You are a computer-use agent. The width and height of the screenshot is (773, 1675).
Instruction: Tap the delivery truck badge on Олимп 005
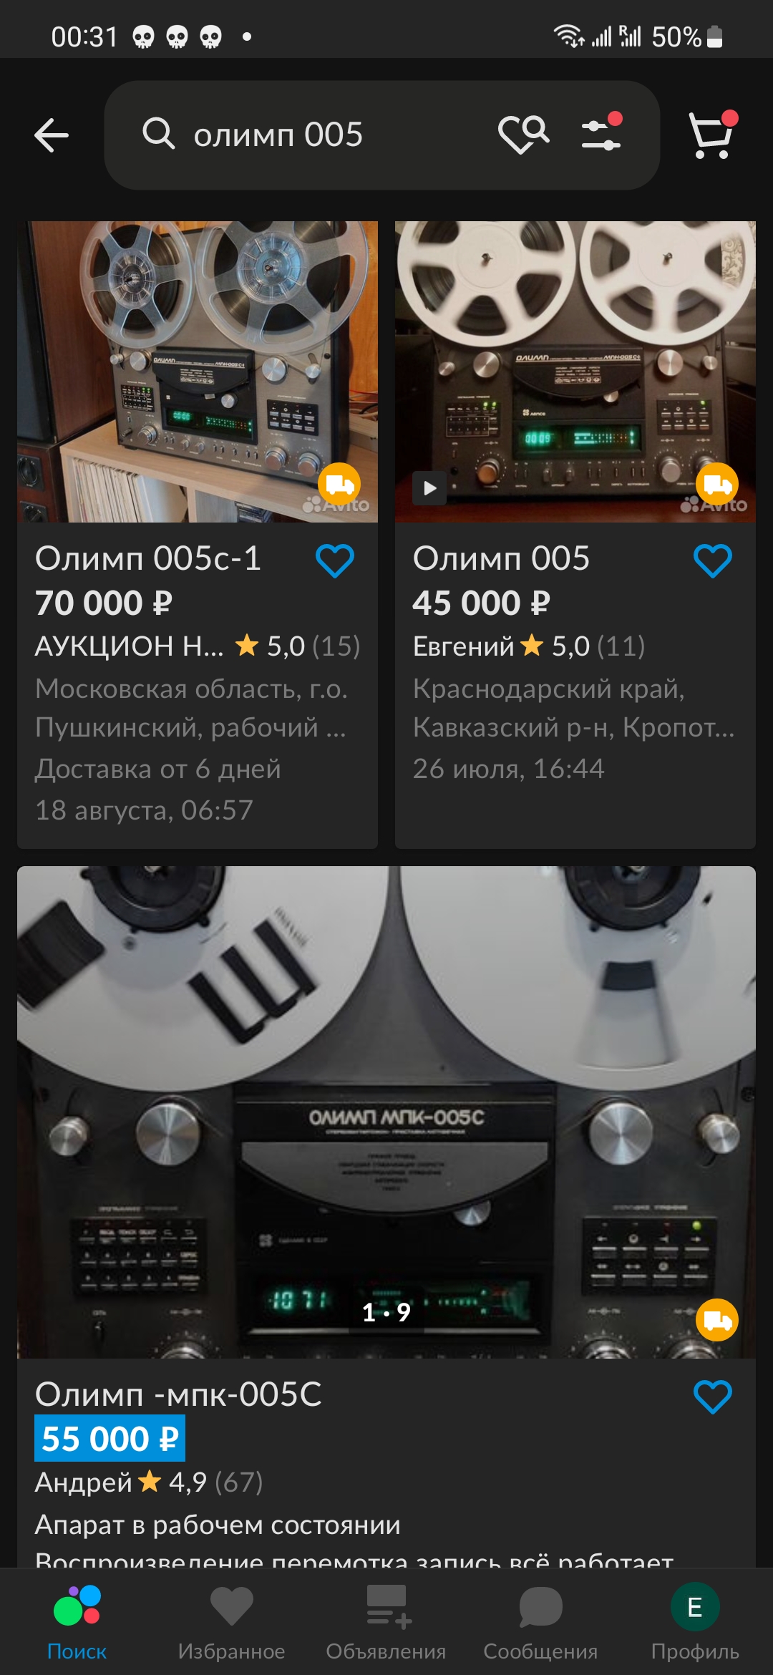pyautogui.click(x=717, y=485)
